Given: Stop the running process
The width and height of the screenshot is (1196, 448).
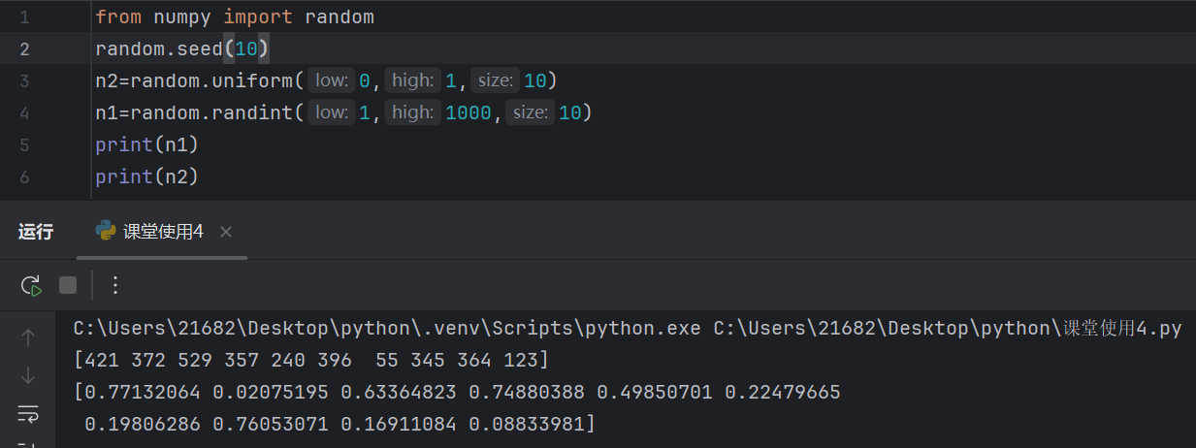Looking at the screenshot, I should (68, 285).
